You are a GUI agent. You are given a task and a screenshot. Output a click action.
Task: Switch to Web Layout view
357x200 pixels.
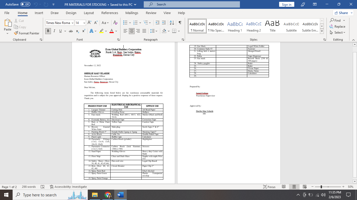[304, 187]
